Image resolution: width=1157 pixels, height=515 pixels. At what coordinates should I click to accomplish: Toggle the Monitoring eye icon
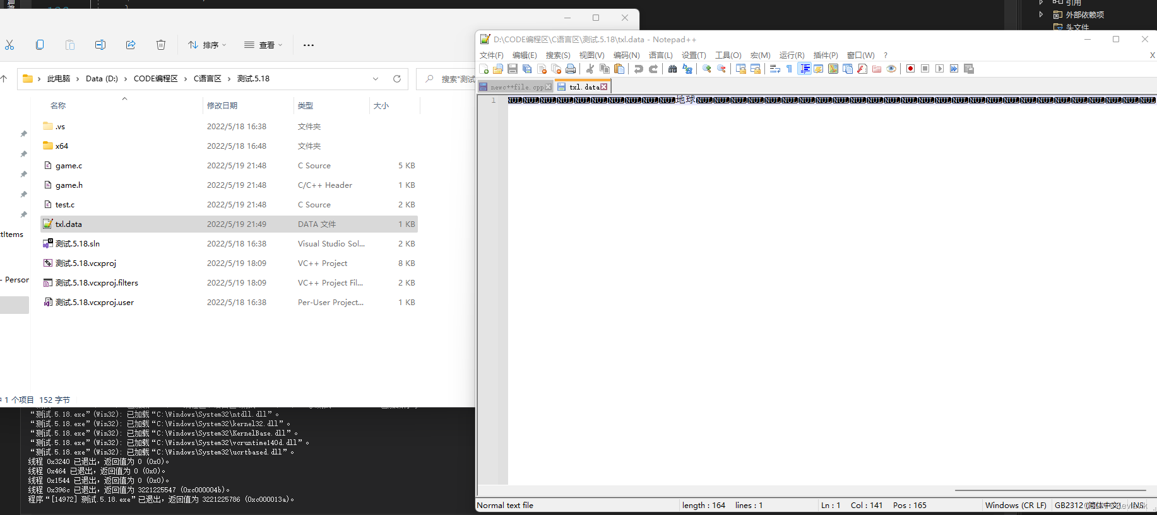pyautogui.click(x=891, y=69)
